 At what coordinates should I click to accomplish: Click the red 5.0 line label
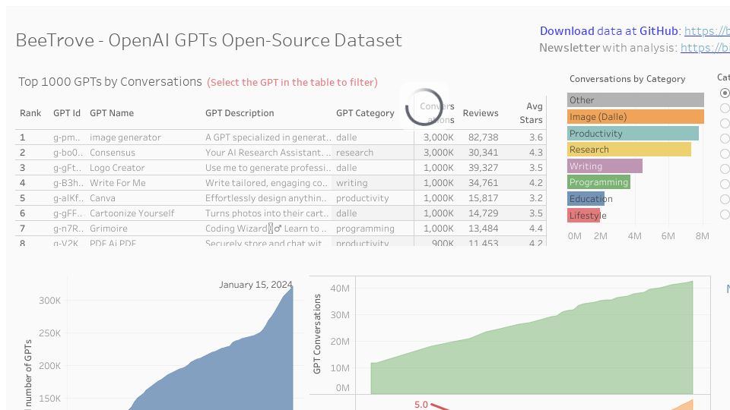(421, 405)
